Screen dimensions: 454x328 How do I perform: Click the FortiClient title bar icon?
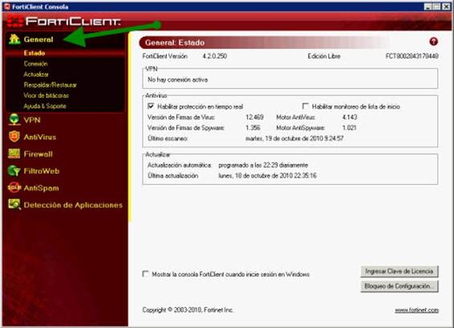[7, 6]
